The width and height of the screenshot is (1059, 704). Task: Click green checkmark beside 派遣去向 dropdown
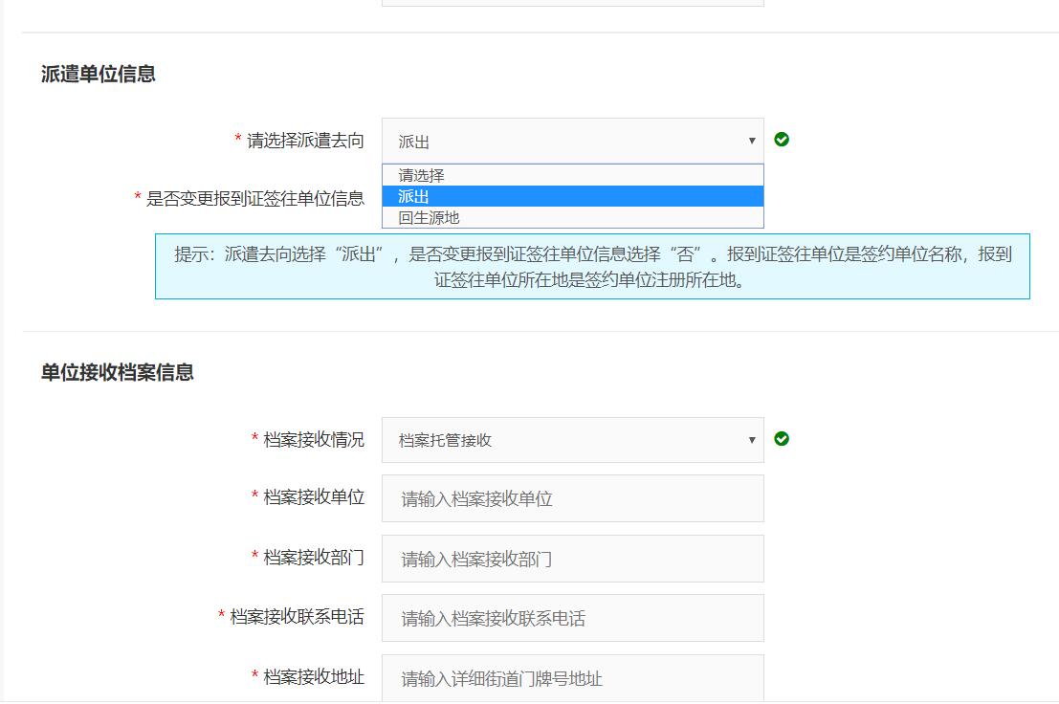coord(782,140)
